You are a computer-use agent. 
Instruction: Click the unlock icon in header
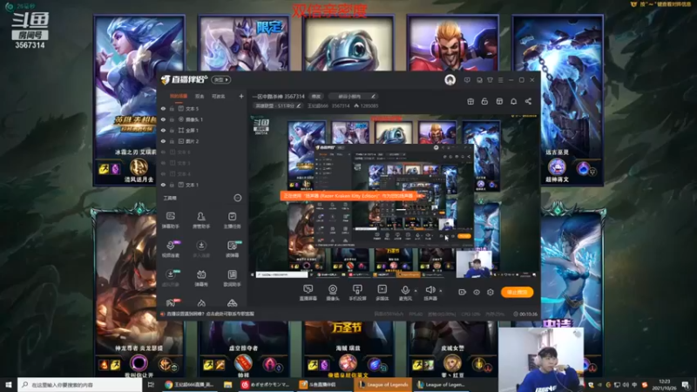[x=484, y=101]
